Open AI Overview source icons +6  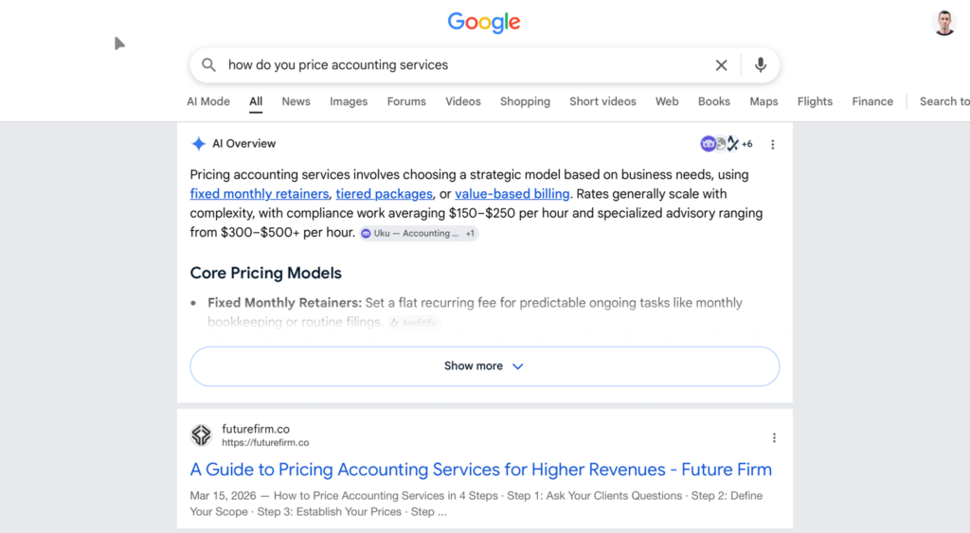(727, 144)
